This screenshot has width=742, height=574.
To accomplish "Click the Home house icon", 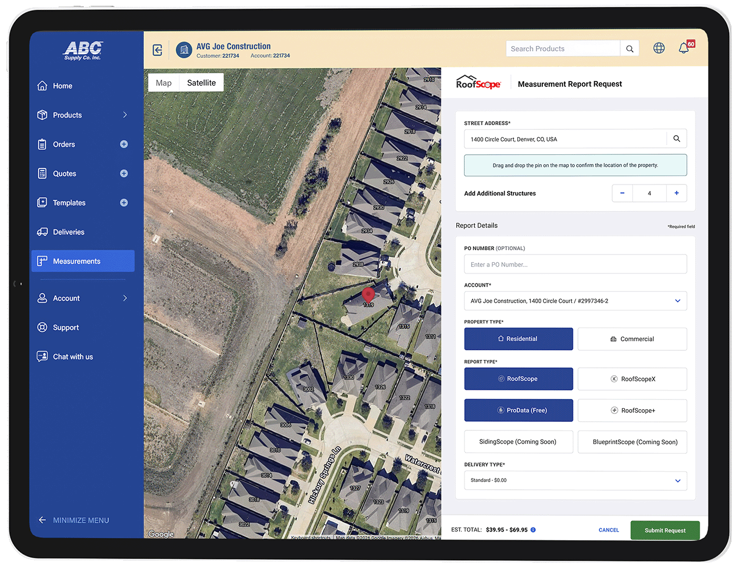I will coord(42,86).
